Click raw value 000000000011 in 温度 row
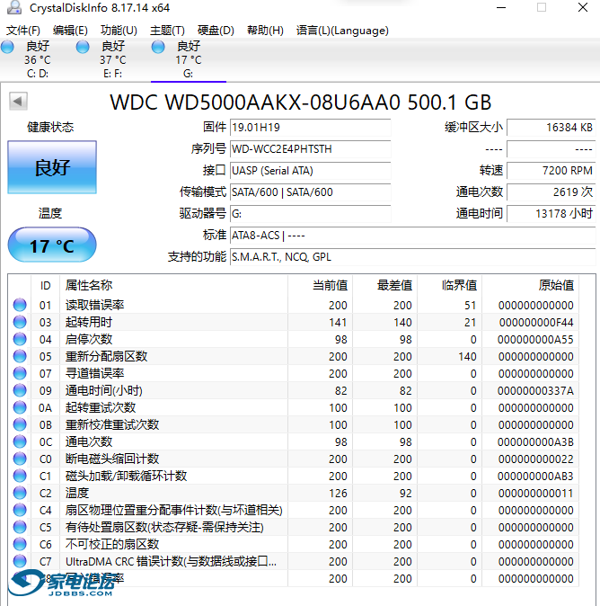Screen dimensions: 600x606 coord(536,493)
